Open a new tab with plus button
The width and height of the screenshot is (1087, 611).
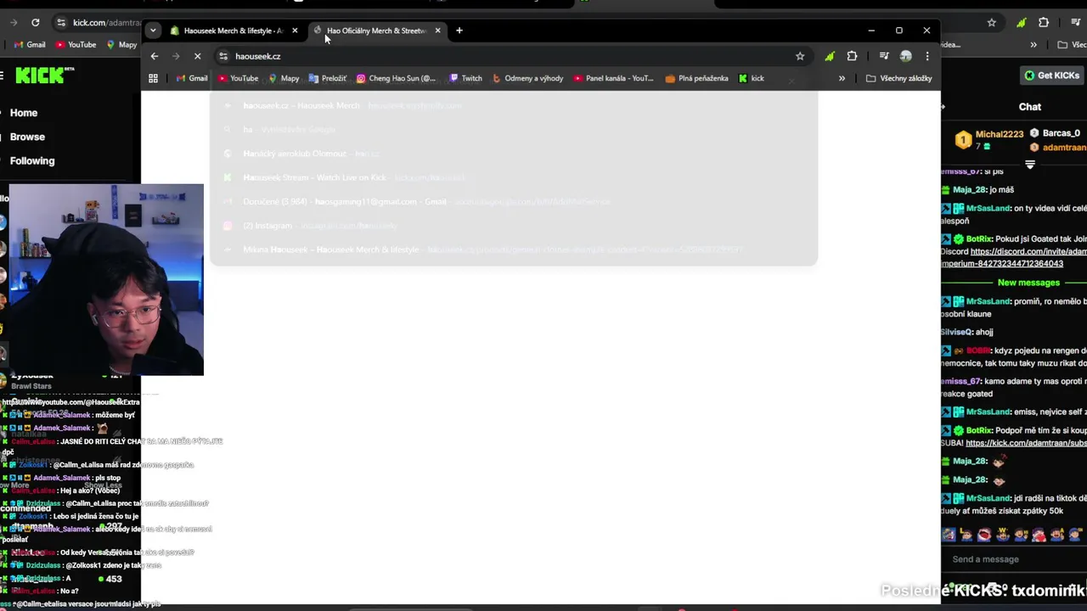point(459,31)
